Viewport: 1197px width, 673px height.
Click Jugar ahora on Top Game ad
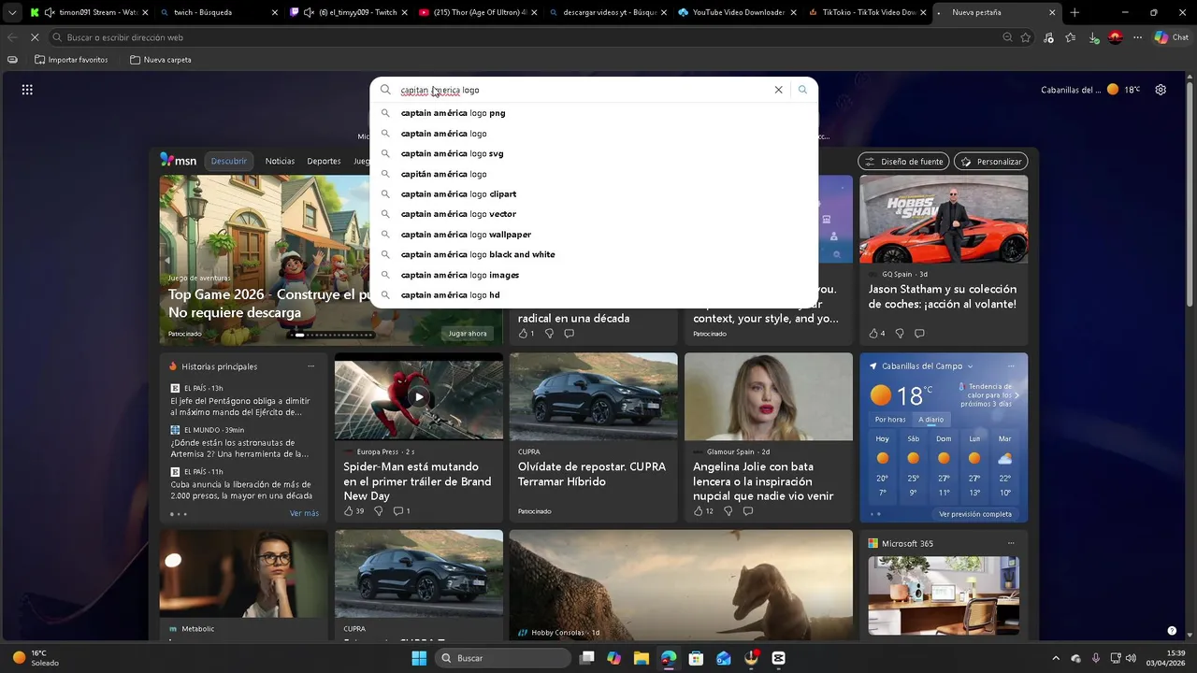468,334
